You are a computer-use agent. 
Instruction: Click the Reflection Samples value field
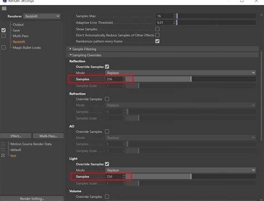[114, 79]
